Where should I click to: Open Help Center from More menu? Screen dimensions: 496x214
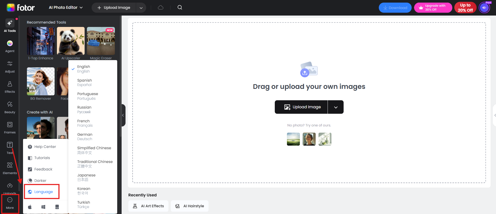[x=45, y=147]
